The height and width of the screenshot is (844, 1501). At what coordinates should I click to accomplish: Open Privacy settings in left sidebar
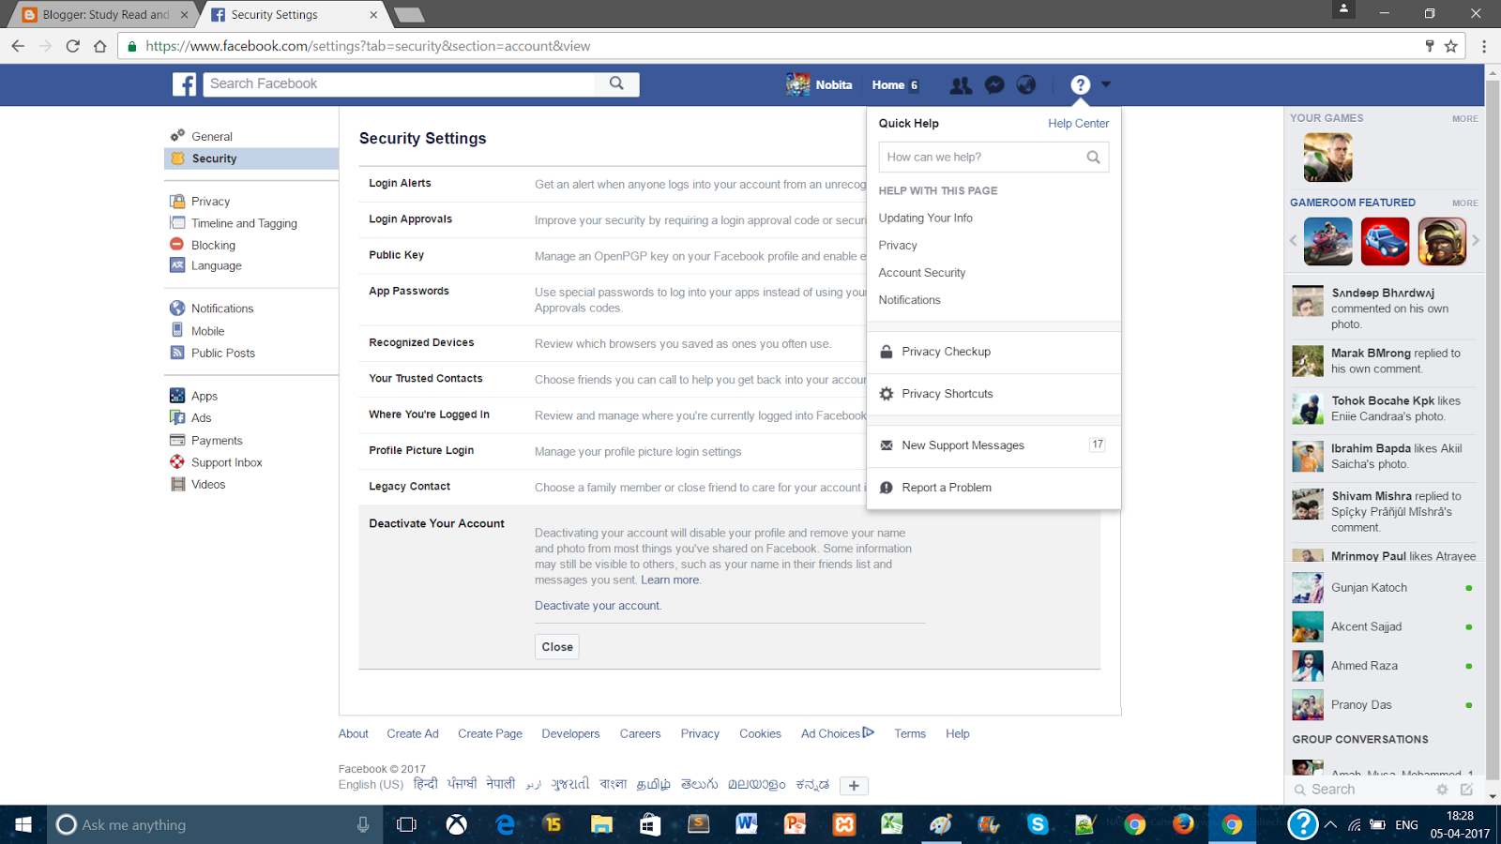(x=210, y=202)
